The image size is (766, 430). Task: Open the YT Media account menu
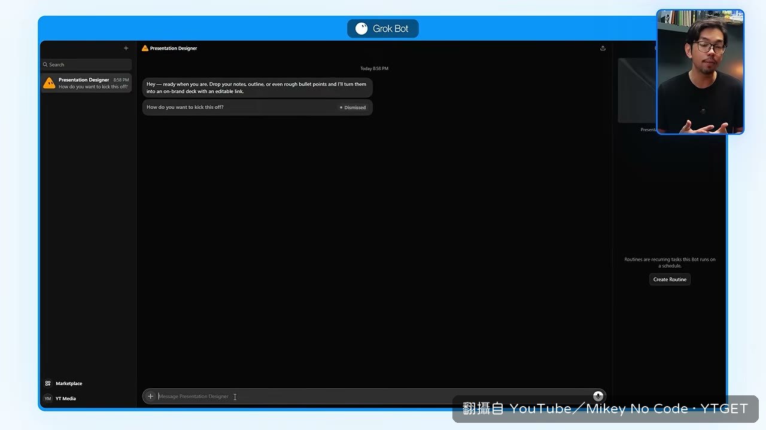coord(66,398)
